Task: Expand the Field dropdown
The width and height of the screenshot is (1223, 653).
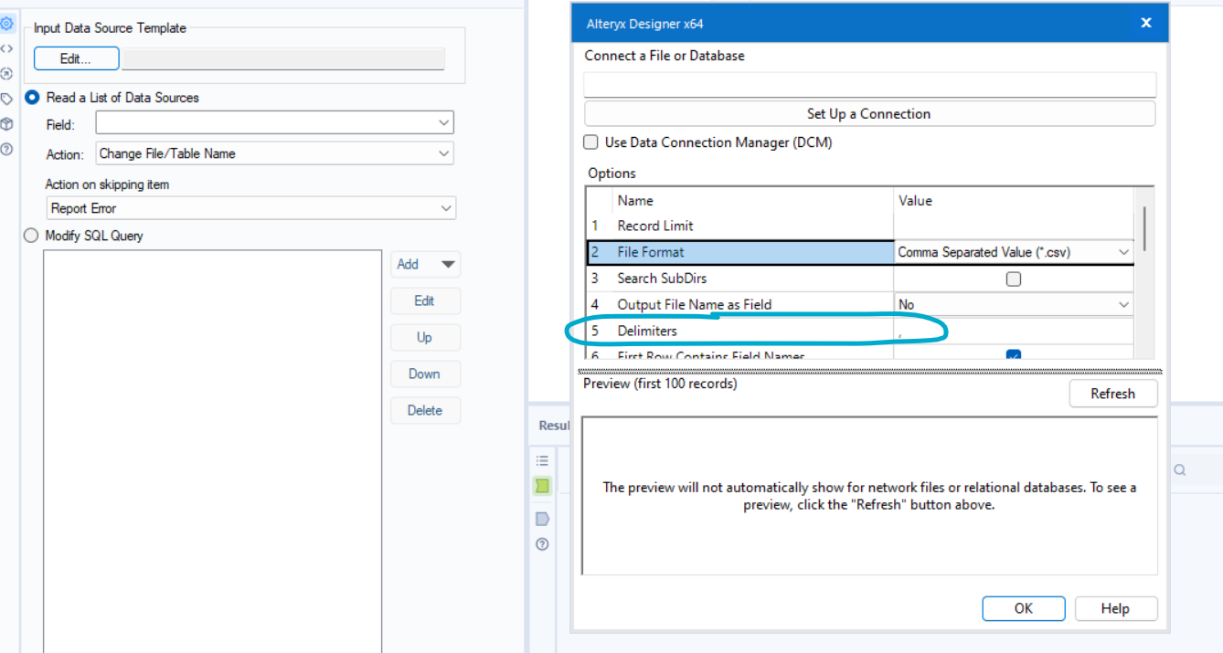Action: click(443, 122)
